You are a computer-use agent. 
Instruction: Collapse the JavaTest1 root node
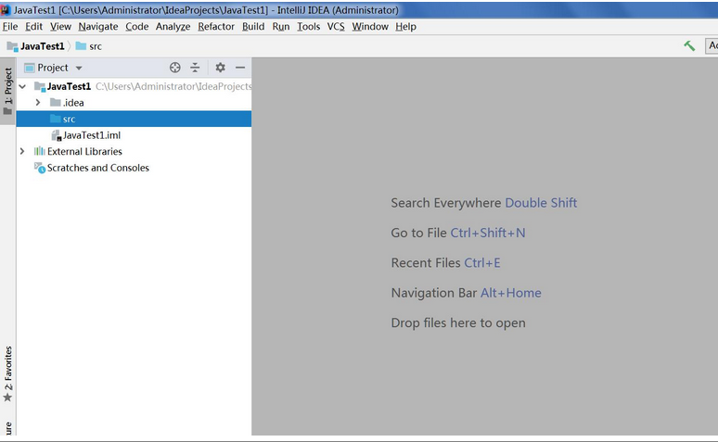22,86
